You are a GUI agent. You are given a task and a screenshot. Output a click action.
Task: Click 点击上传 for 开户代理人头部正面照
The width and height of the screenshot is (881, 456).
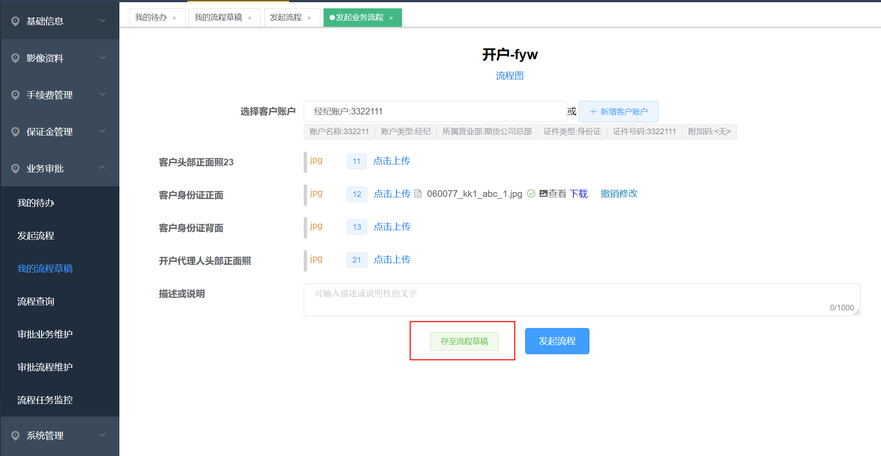pyautogui.click(x=392, y=260)
